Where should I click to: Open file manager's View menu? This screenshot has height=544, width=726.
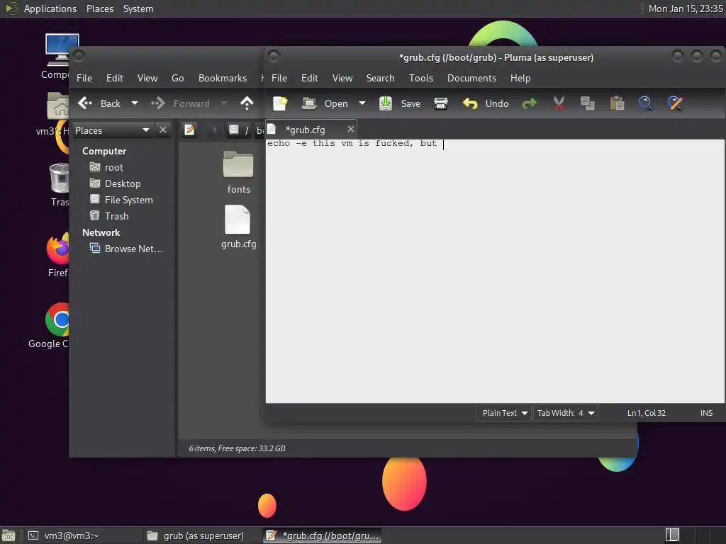click(147, 78)
